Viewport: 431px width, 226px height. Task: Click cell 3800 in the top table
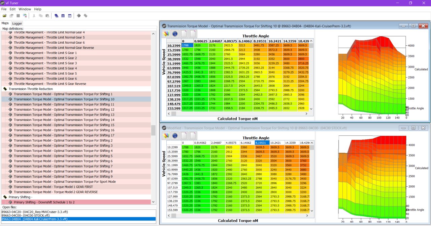coord(303,58)
